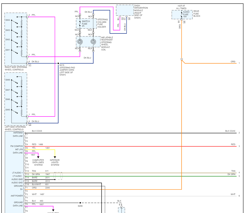Open the Interior Lights System label
Screen dimensions: 244x213
(55, 163)
